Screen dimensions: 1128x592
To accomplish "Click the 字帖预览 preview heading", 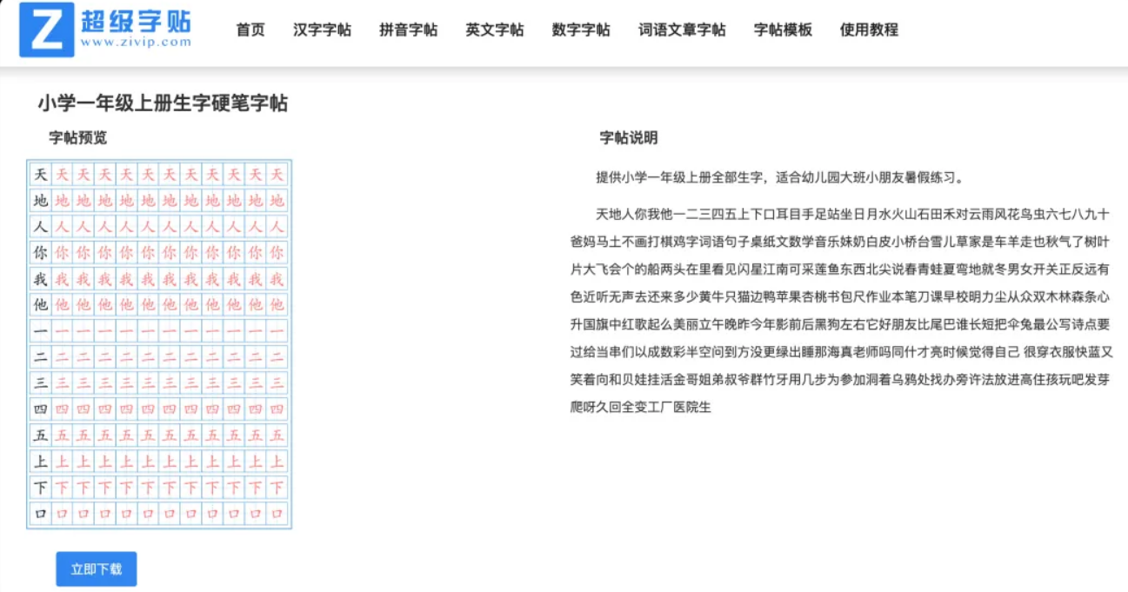I will pos(77,136).
